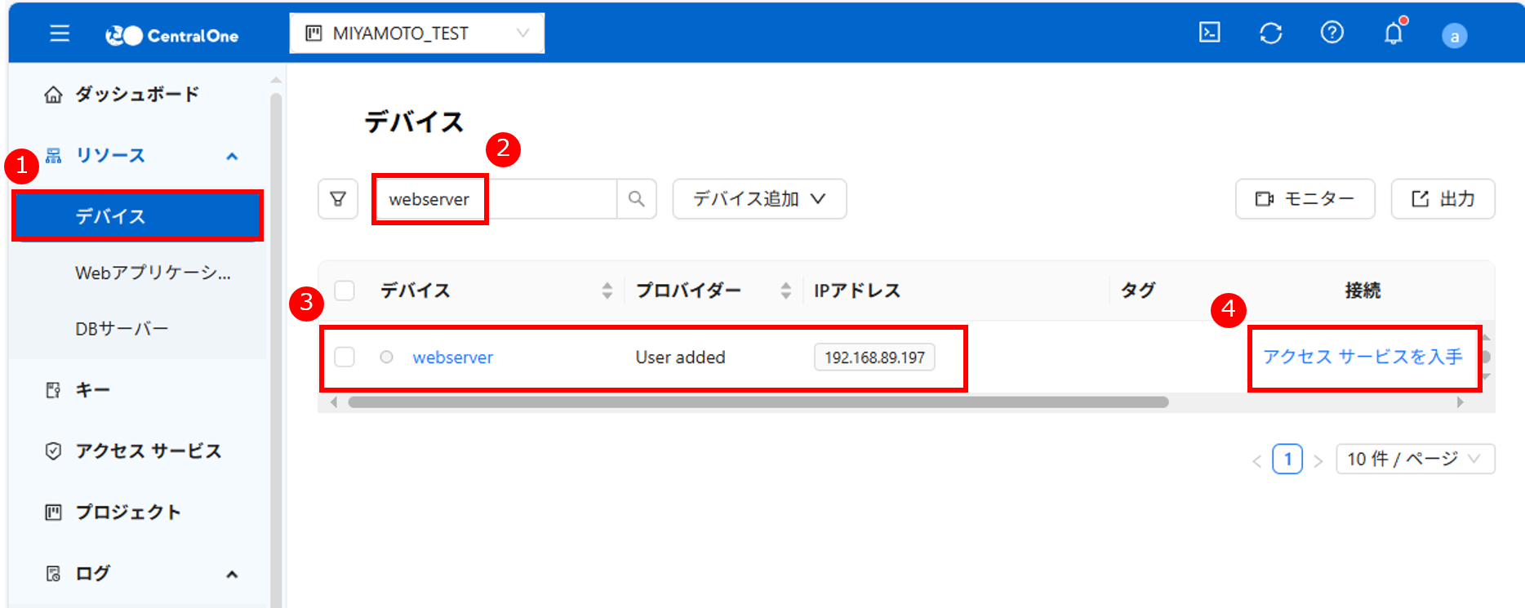Open the notifications bell
Image resolution: width=1525 pixels, height=608 pixels.
click(1393, 33)
